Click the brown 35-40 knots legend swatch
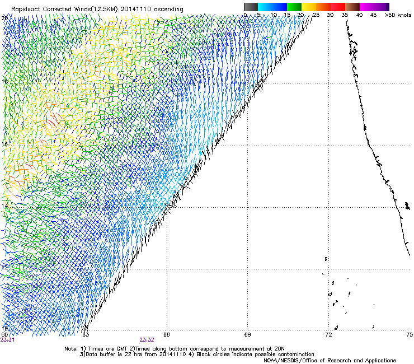Screen dimensions: 414x364 click(x=352, y=7)
